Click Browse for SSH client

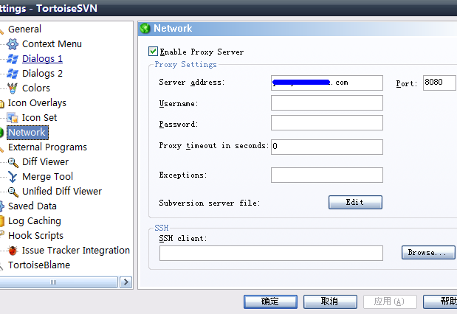(428, 253)
